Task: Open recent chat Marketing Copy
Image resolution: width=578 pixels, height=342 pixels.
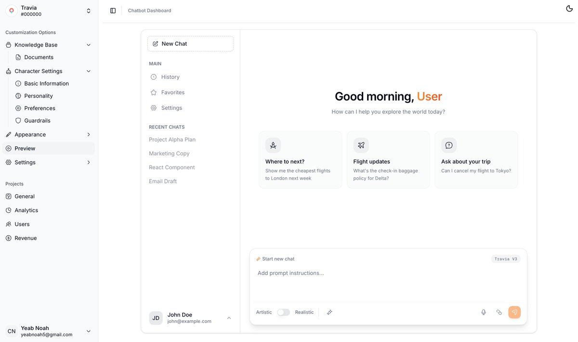Action: click(170, 153)
